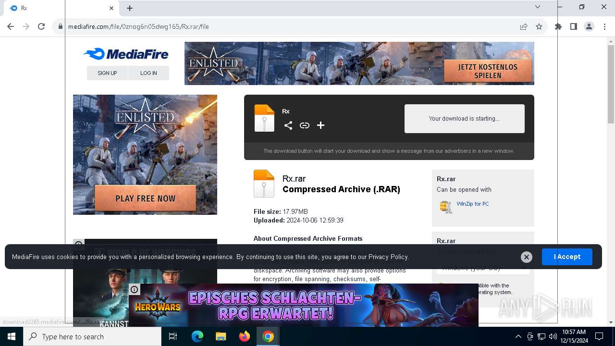This screenshot has width=615, height=346.
Task: Open the notification center icon
Action: tap(599, 336)
